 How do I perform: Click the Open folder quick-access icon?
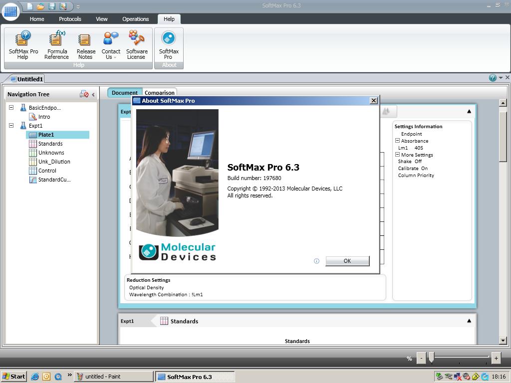(x=40, y=6)
